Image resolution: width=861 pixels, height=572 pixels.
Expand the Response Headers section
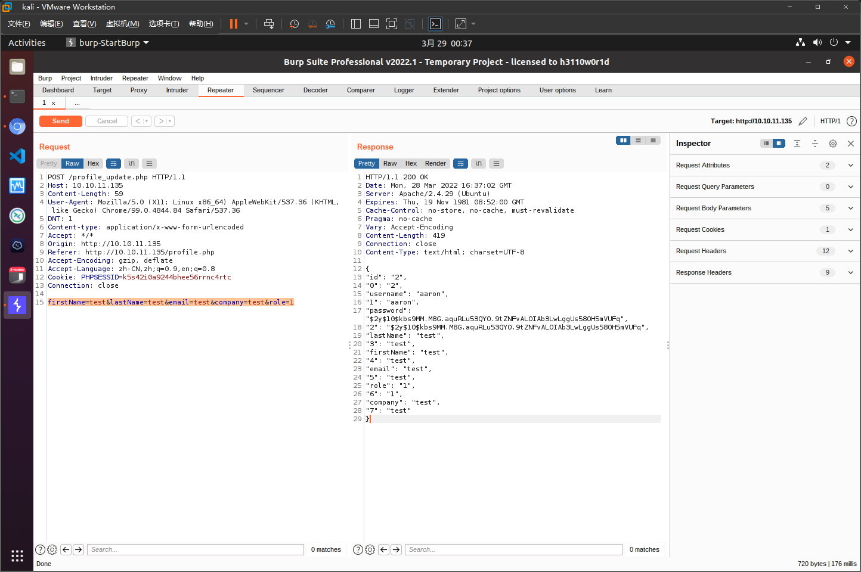pos(850,272)
